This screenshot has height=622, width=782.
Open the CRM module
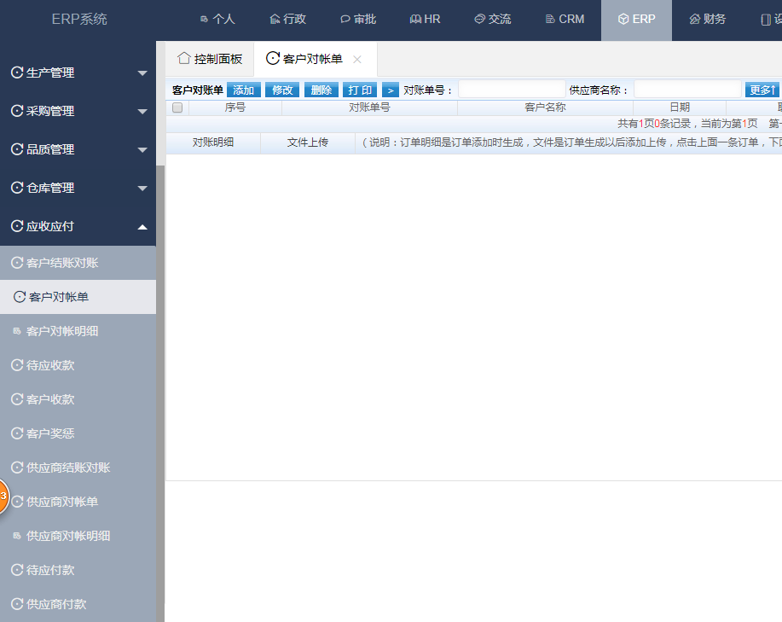click(x=565, y=19)
